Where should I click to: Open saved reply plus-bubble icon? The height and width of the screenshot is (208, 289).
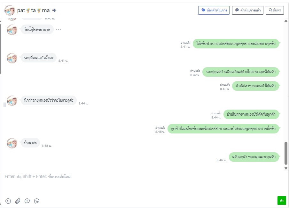[x=27, y=201]
